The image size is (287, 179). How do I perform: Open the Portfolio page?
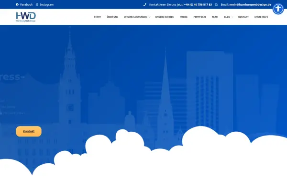click(x=199, y=17)
